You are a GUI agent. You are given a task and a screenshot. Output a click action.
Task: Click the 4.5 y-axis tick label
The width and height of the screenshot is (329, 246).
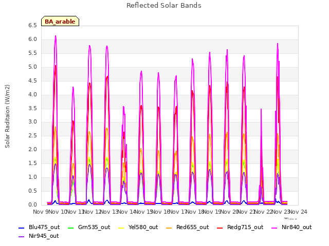(32, 81)
